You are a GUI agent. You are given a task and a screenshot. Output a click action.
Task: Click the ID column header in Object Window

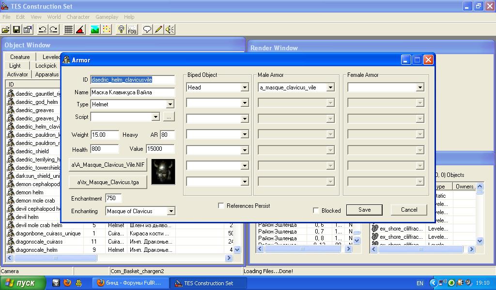point(33,84)
